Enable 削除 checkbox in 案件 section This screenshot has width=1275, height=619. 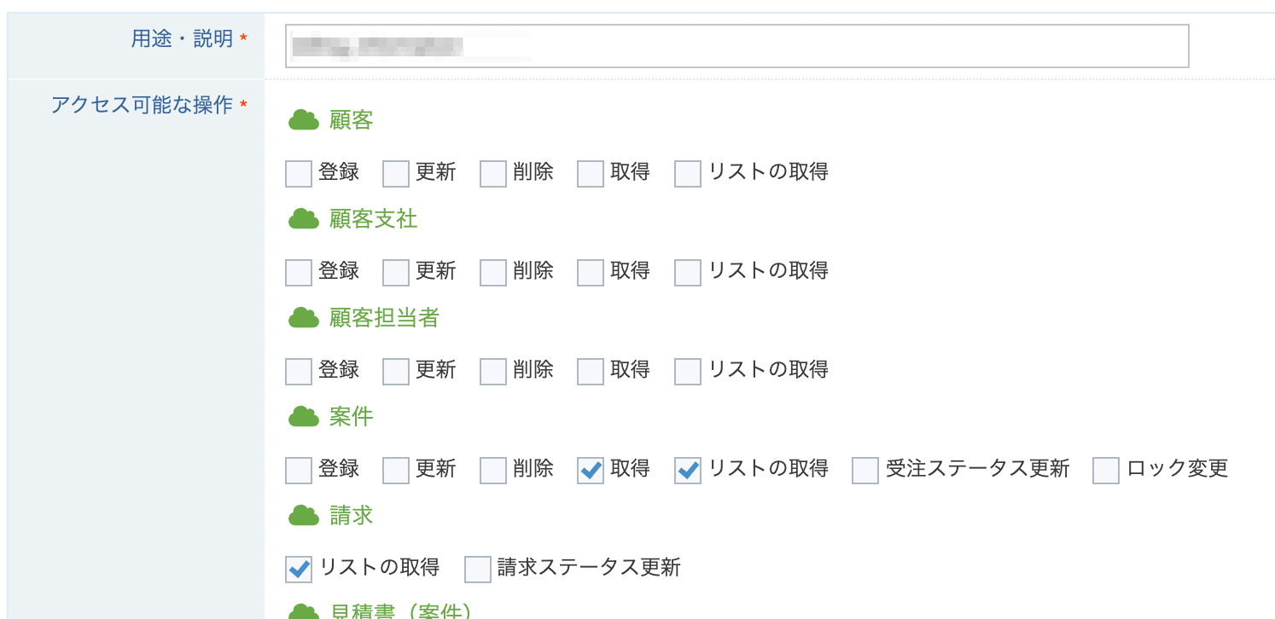[493, 471]
